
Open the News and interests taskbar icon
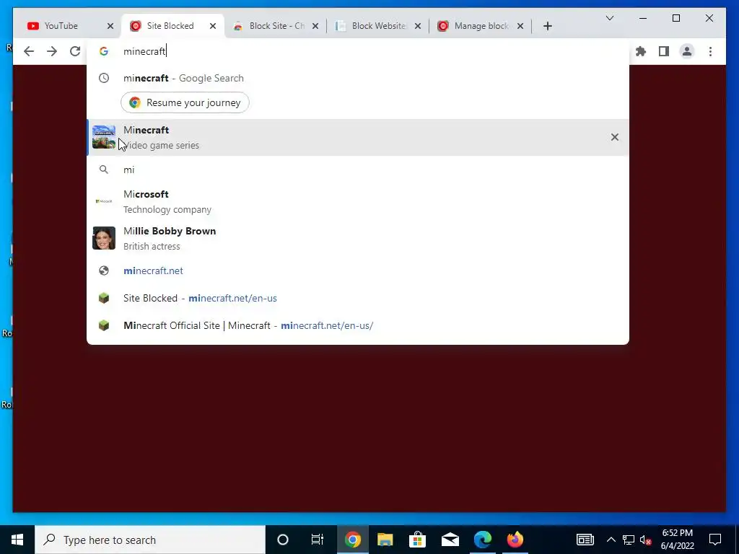pos(585,540)
